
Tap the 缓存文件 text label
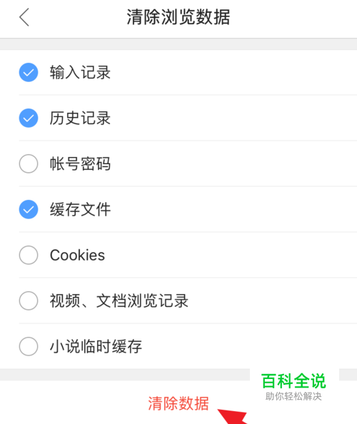tap(80, 210)
